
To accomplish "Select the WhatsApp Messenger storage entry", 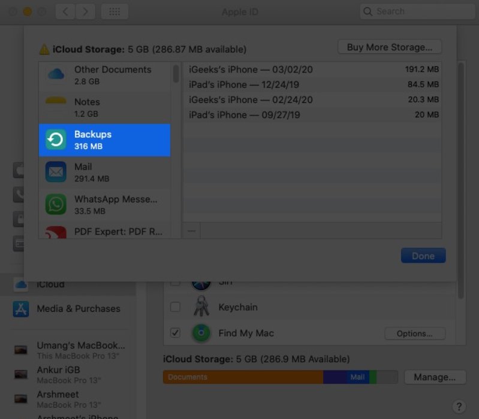I will click(104, 205).
